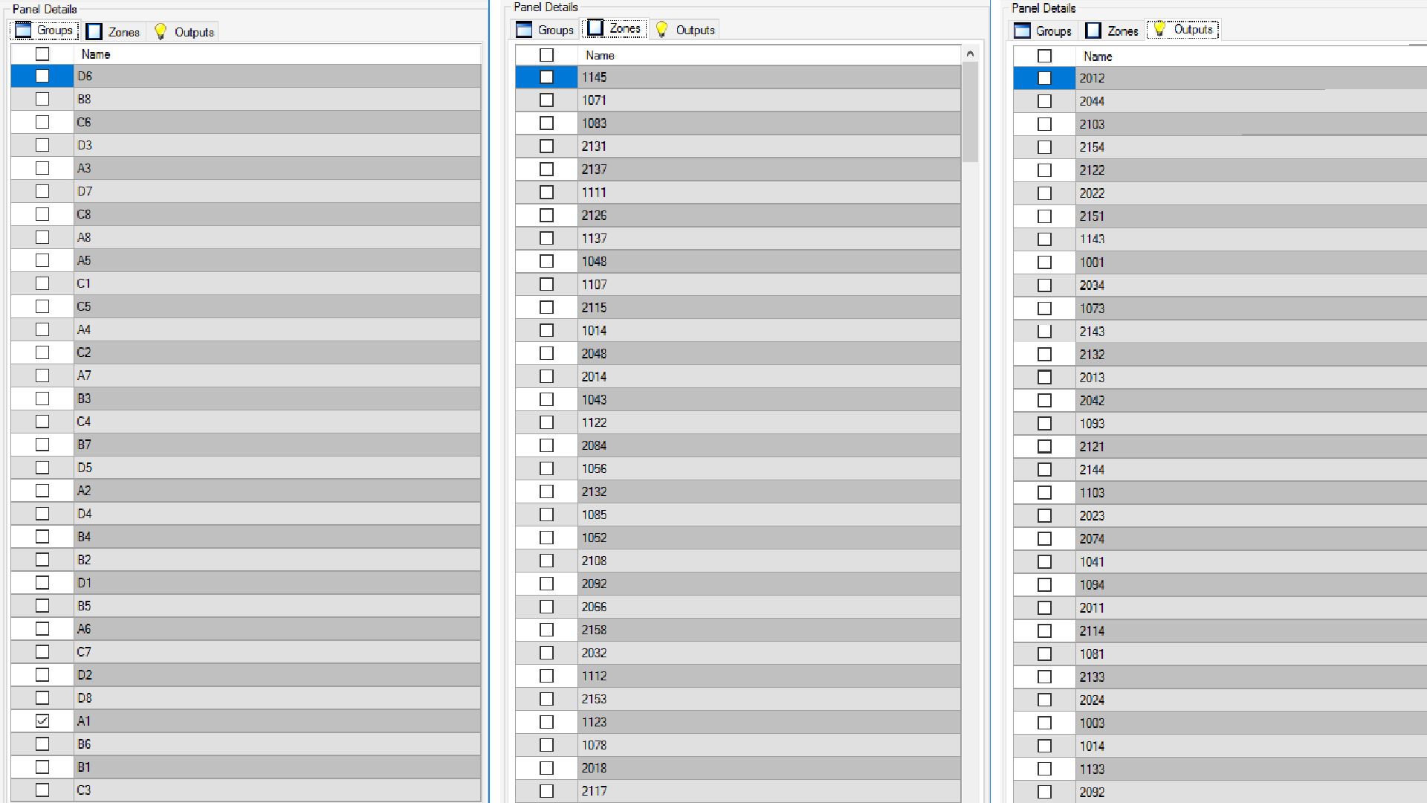Enable the checkbox for zone 2158

click(546, 630)
